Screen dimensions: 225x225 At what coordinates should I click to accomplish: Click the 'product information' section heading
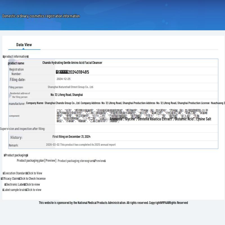click(16, 57)
